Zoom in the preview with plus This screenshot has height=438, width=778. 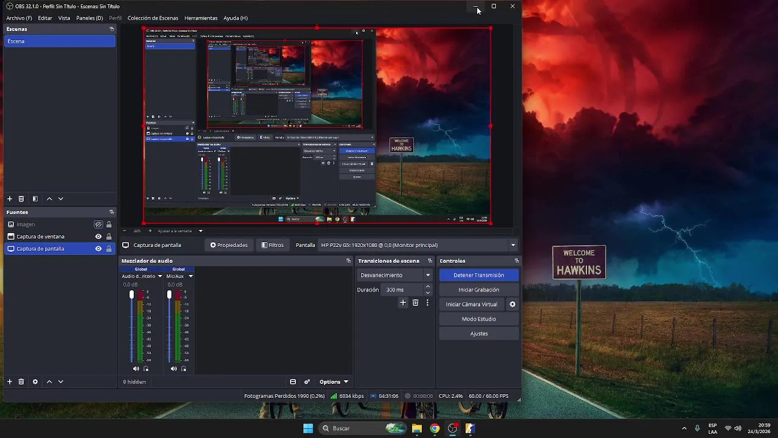(x=150, y=231)
